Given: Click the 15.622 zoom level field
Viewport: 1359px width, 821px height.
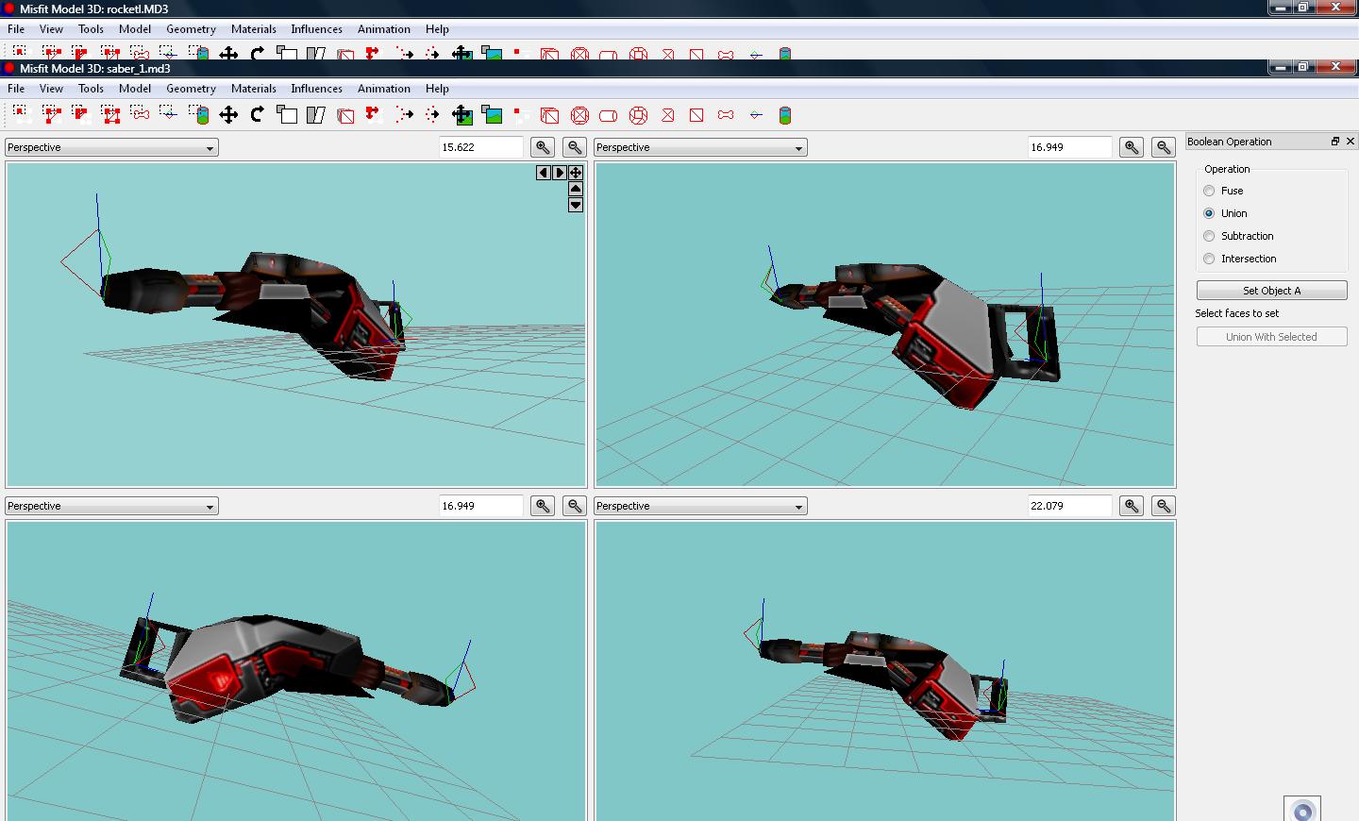Looking at the screenshot, I should coord(480,147).
